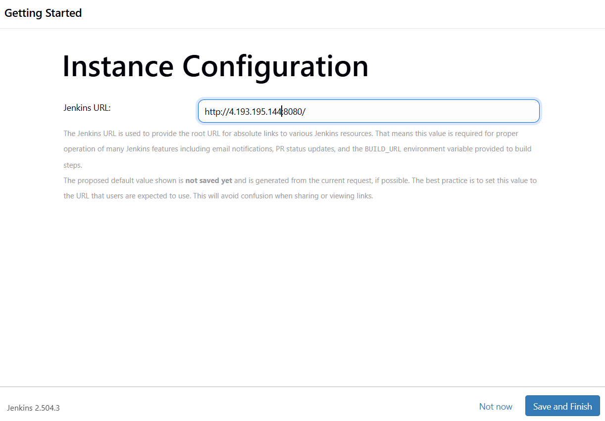Click the bold "not saved yet" text
The height and width of the screenshot is (421, 605).
(x=208, y=181)
